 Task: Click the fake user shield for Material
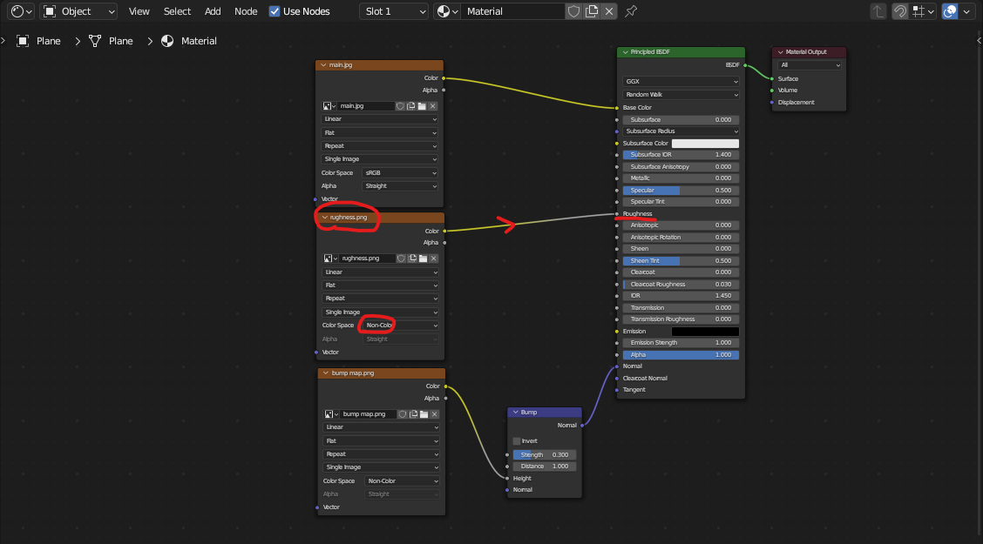click(573, 11)
